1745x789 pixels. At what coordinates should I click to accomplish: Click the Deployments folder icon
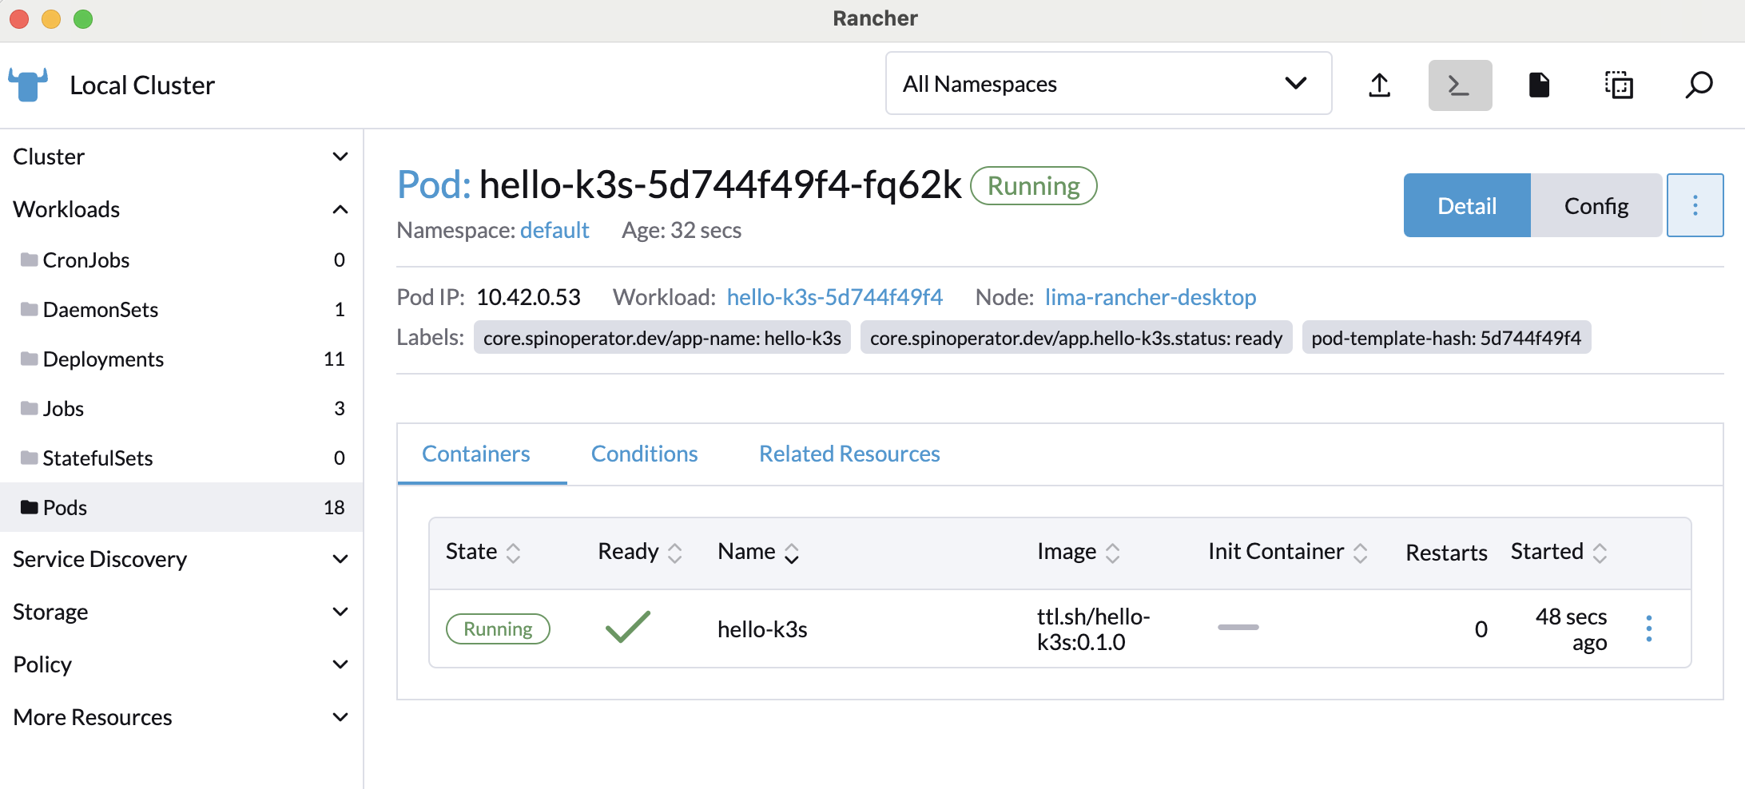pyautogui.click(x=30, y=359)
